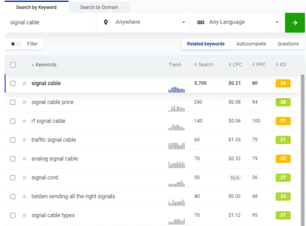This screenshot has width=306, height=226.
Task: Open the Anywhere location dropdown
Action: point(143,22)
